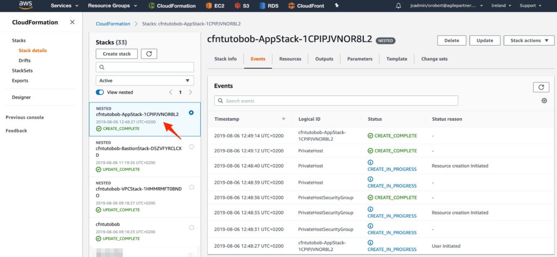Open Stacks in the sidebar
The image size is (557, 257).
coord(19,40)
